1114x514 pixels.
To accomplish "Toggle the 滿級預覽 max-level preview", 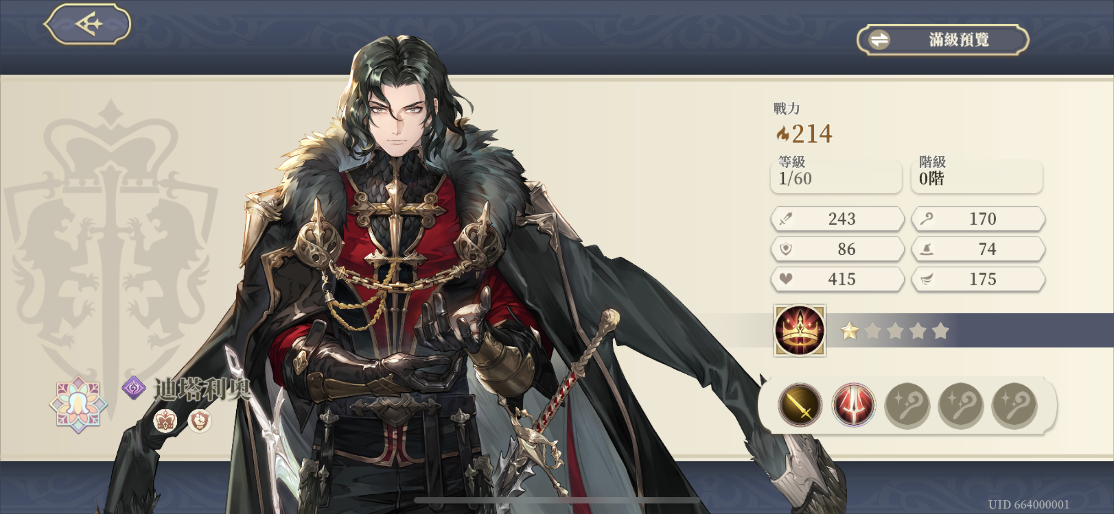I will tap(942, 40).
